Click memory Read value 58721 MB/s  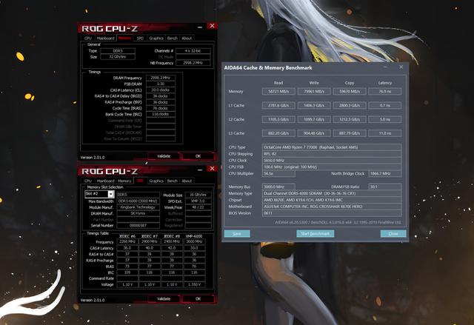pos(278,91)
